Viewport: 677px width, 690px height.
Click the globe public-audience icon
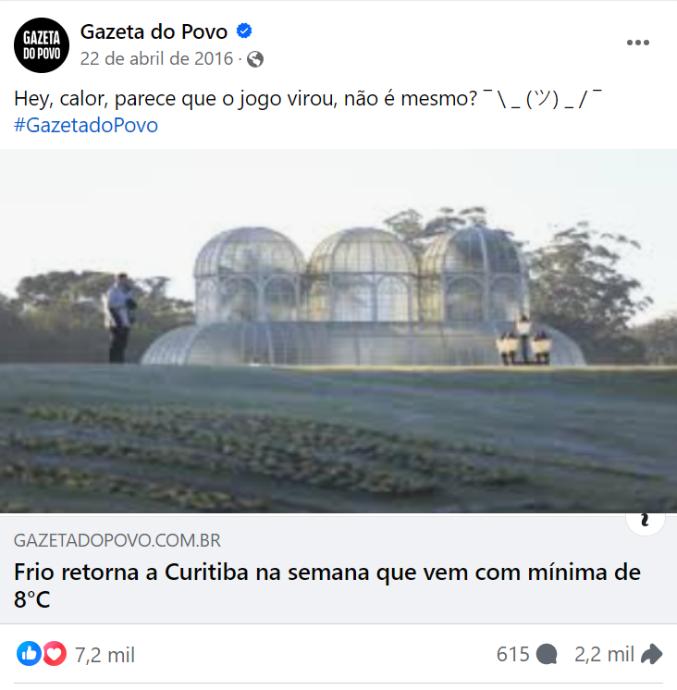click(255, 59)
